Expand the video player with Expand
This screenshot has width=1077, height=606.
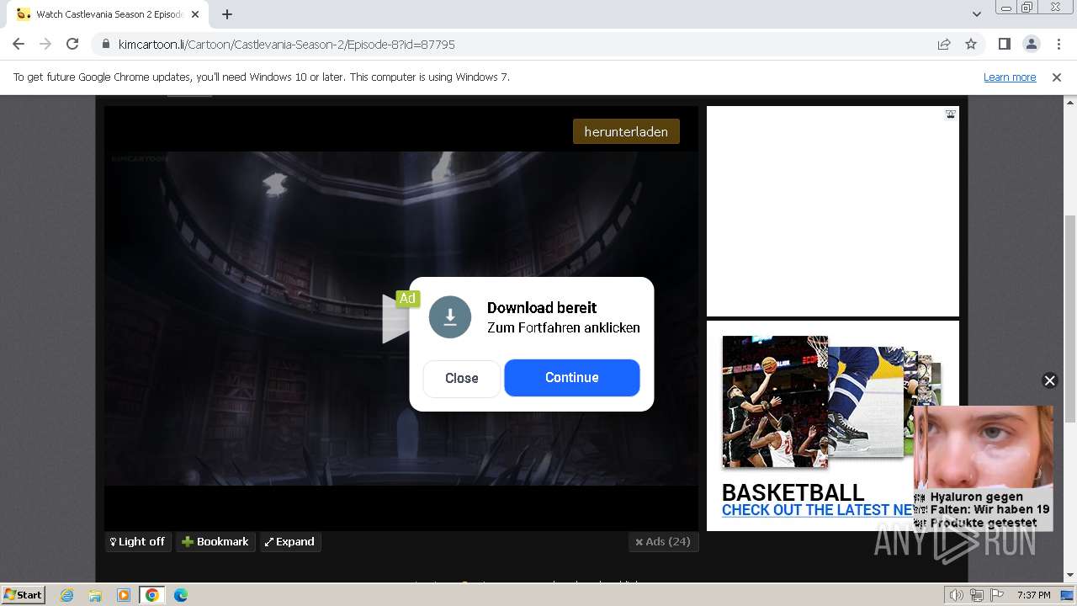click(x=289, y=542)
